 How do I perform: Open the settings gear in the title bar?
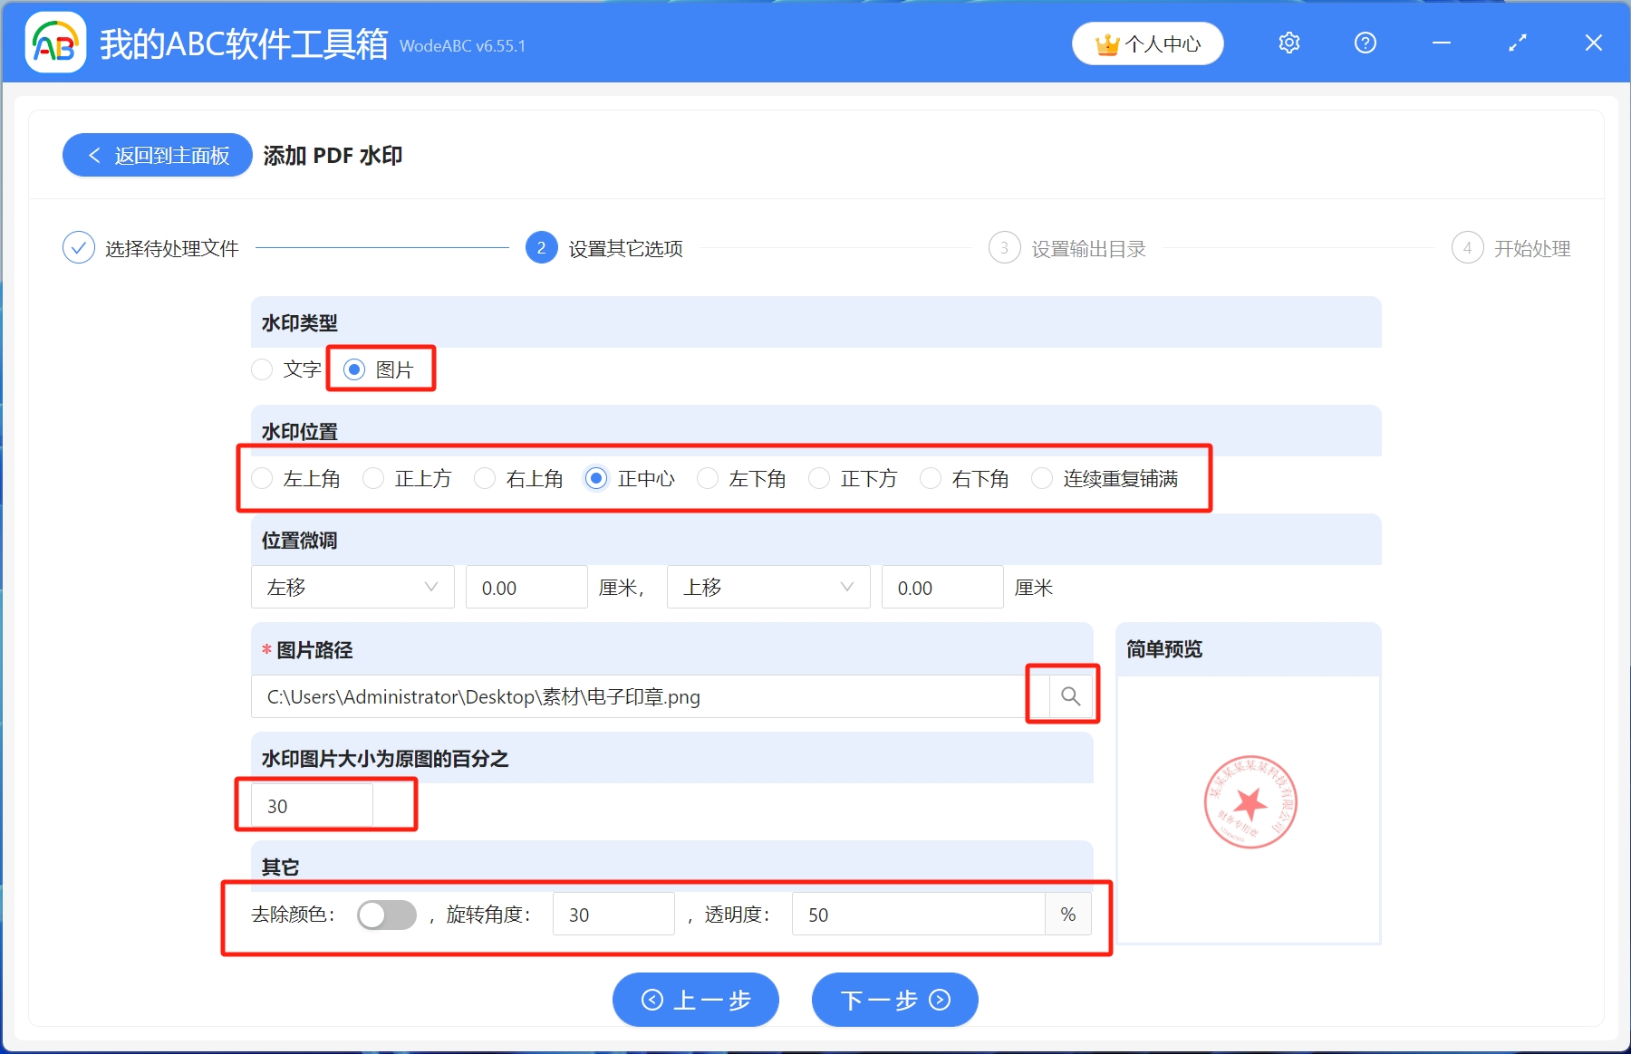tap(1288, 43)
